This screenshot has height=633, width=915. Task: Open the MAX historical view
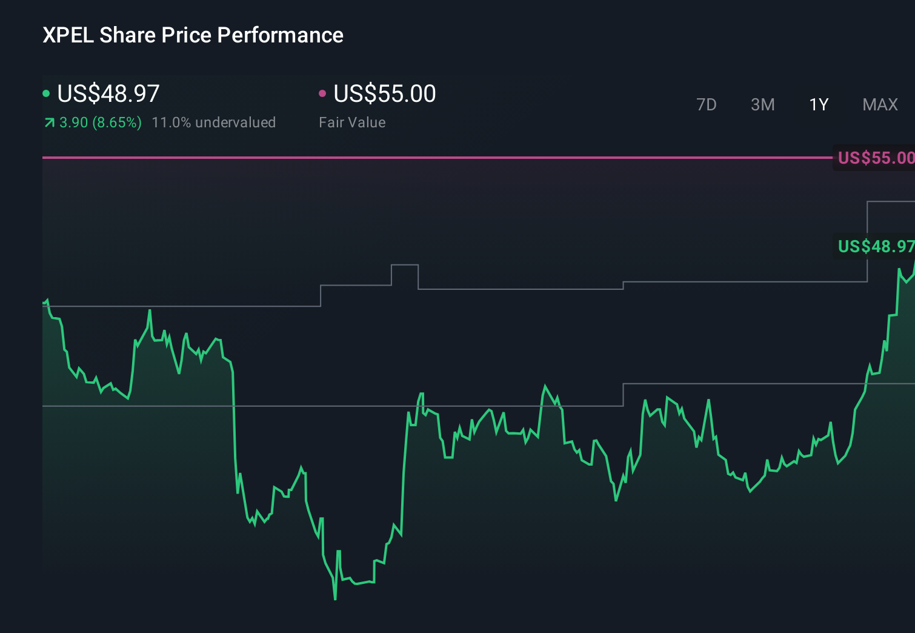pos(880,104)
